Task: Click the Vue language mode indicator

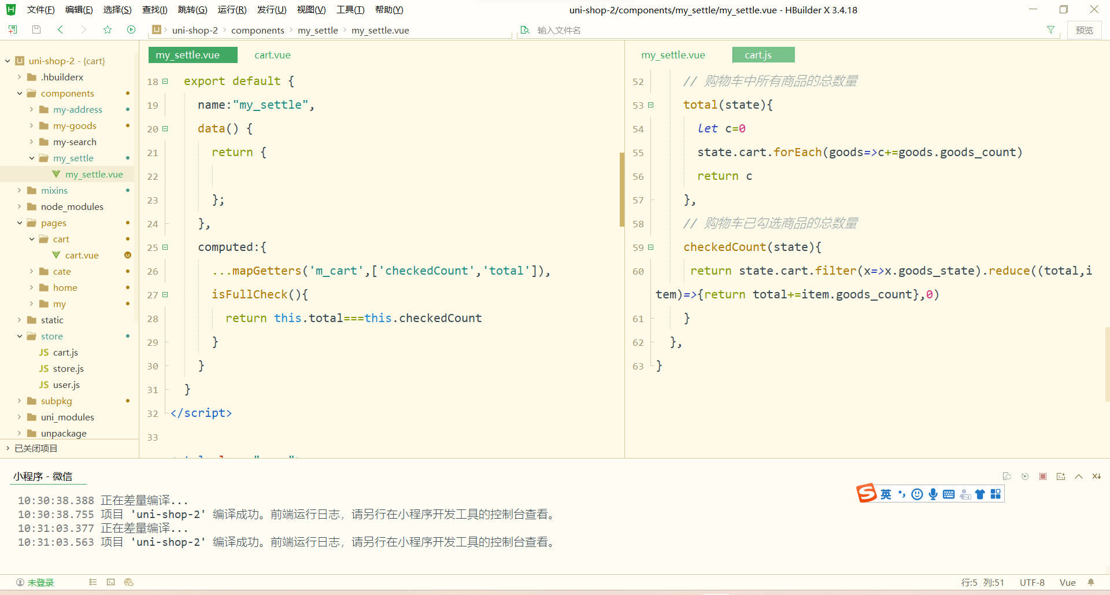Action: coord(1067,582)
